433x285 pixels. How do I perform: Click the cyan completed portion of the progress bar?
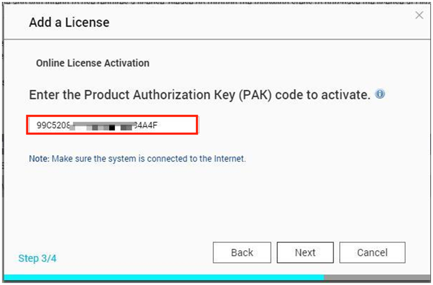[164, 277]
